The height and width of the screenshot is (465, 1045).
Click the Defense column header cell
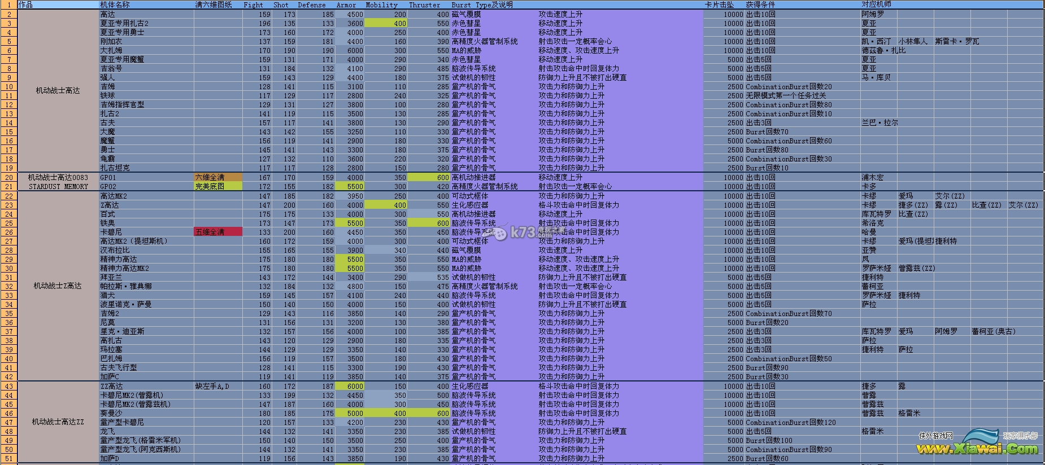[x=316, y=5]
